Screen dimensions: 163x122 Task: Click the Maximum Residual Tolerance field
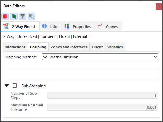102,107
